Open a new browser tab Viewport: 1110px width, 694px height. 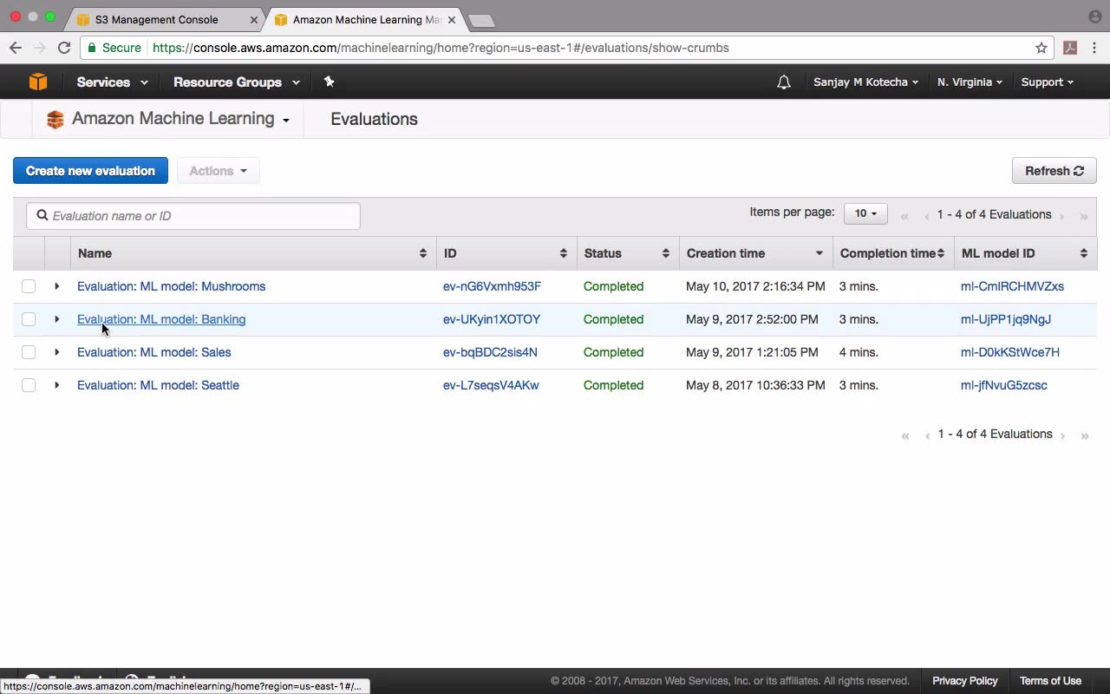coord(480,20)
